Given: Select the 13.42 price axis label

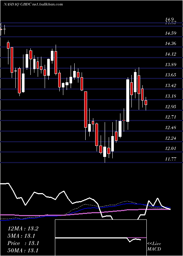Looking at the screenshot, I should (x=171, y=86).
